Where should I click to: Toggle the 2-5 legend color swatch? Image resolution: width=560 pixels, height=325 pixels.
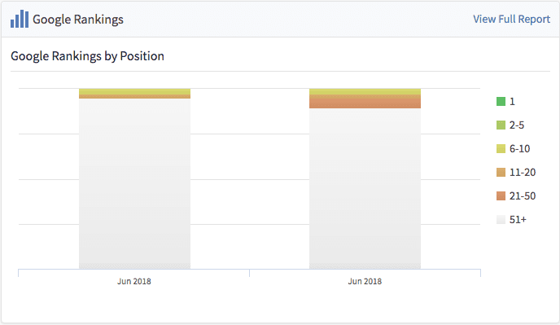coord(501,125)
